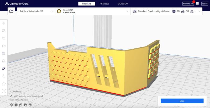
Task: Click the extruder 1 material icon
Action: (x=59, y=11)
